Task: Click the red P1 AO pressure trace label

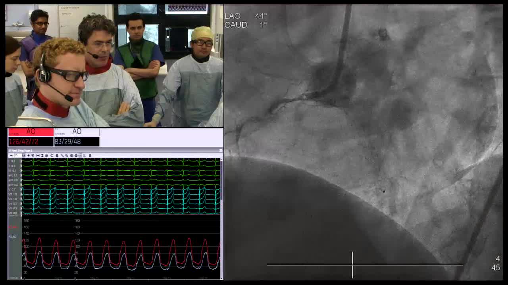Action: coord(13,227)
